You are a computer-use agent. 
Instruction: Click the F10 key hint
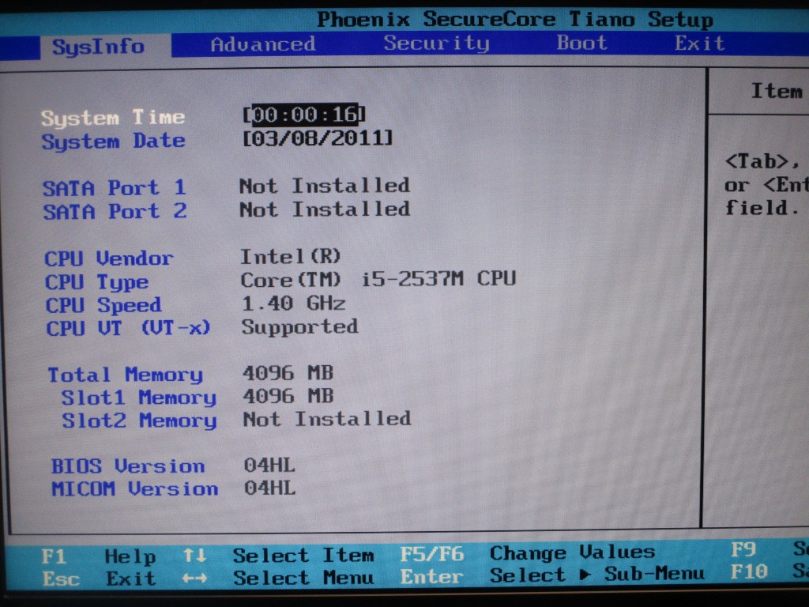coord(750,572)
